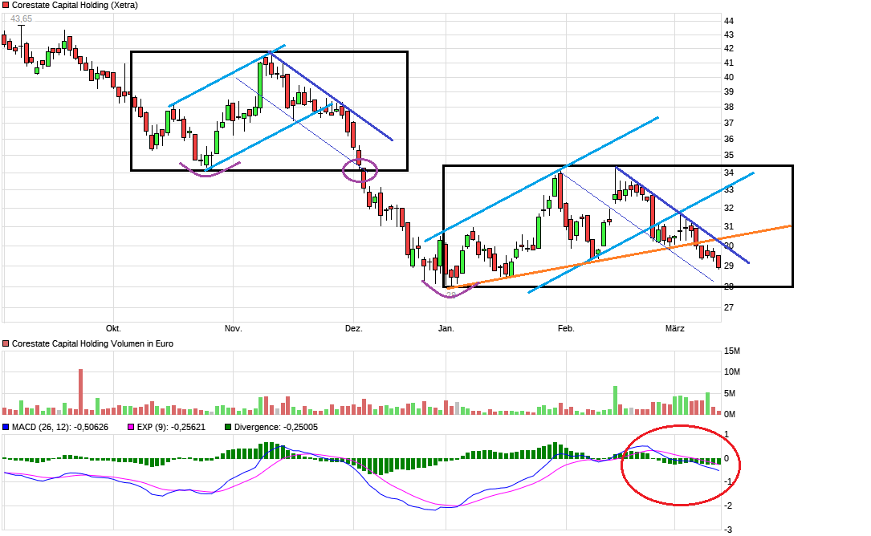Click the purple circle annotation near the December candles
Screen dimensions: 871x536
tap(361, 169)
